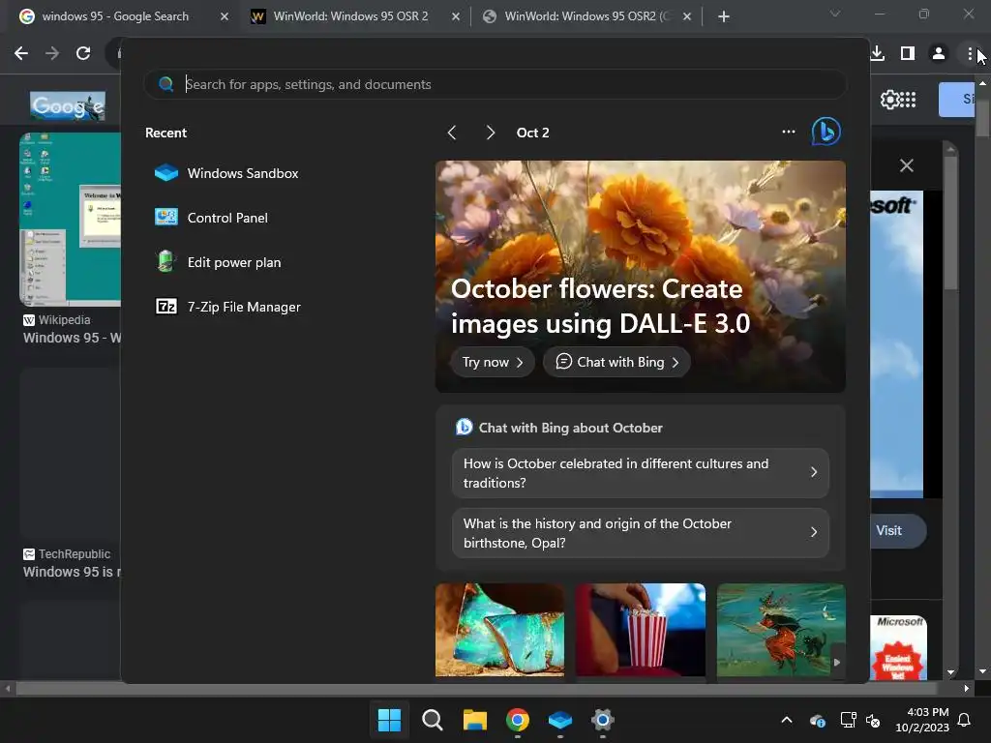Click the Bing chat logo icon
The image size is (991, 743).
pos(826,132)
